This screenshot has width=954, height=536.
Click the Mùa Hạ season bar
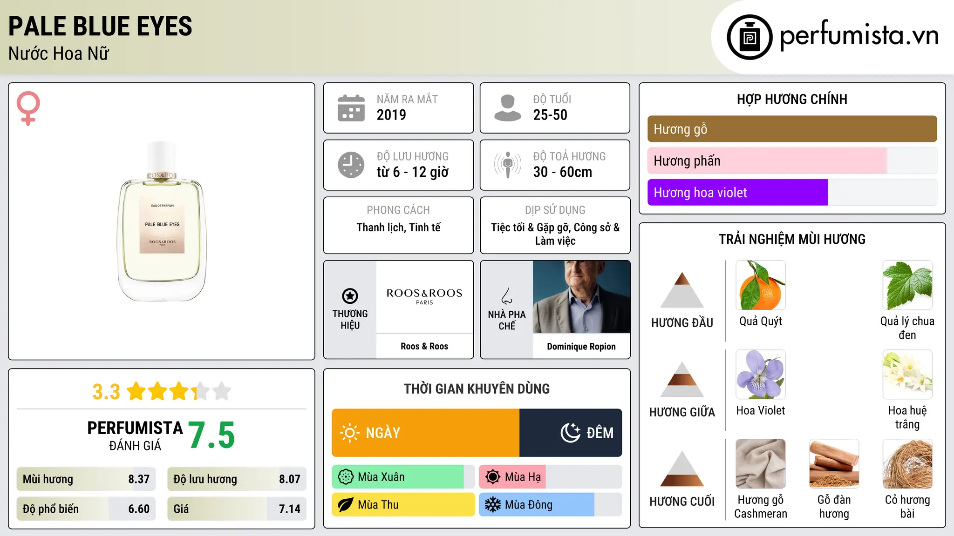pyautogui.click(x=551, y=477)
